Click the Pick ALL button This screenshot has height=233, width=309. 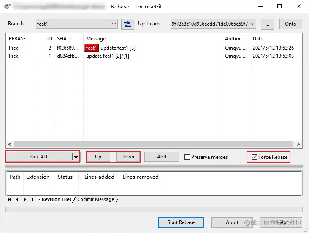coord(39,157)
